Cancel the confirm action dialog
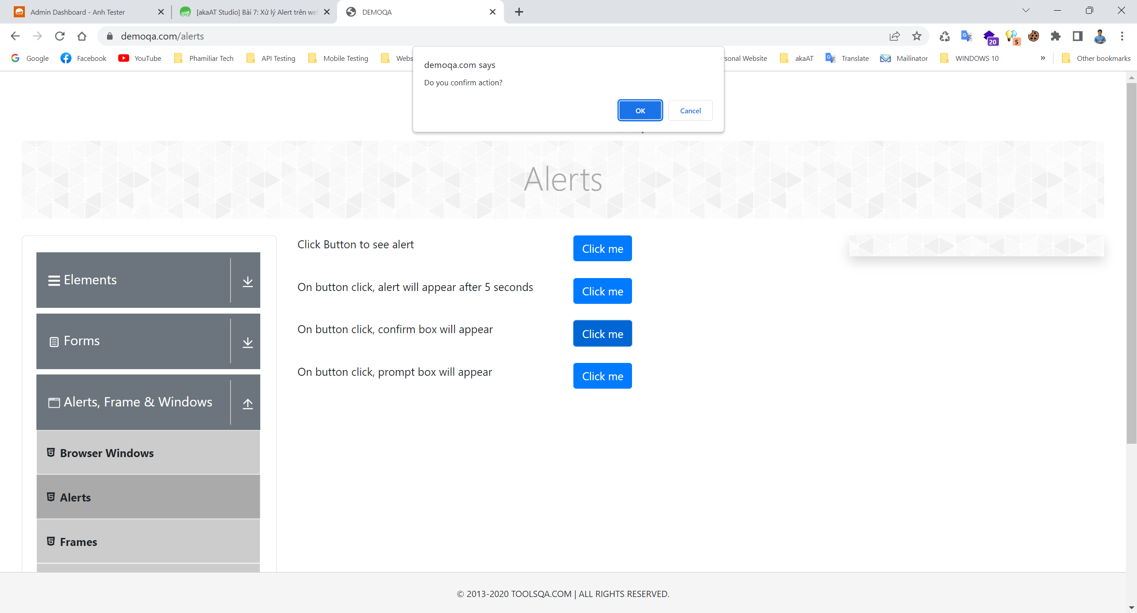 [x=690, y=111]
